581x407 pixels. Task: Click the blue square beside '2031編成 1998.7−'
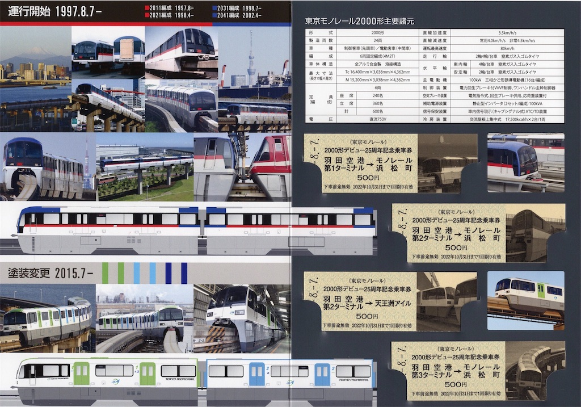215,8
